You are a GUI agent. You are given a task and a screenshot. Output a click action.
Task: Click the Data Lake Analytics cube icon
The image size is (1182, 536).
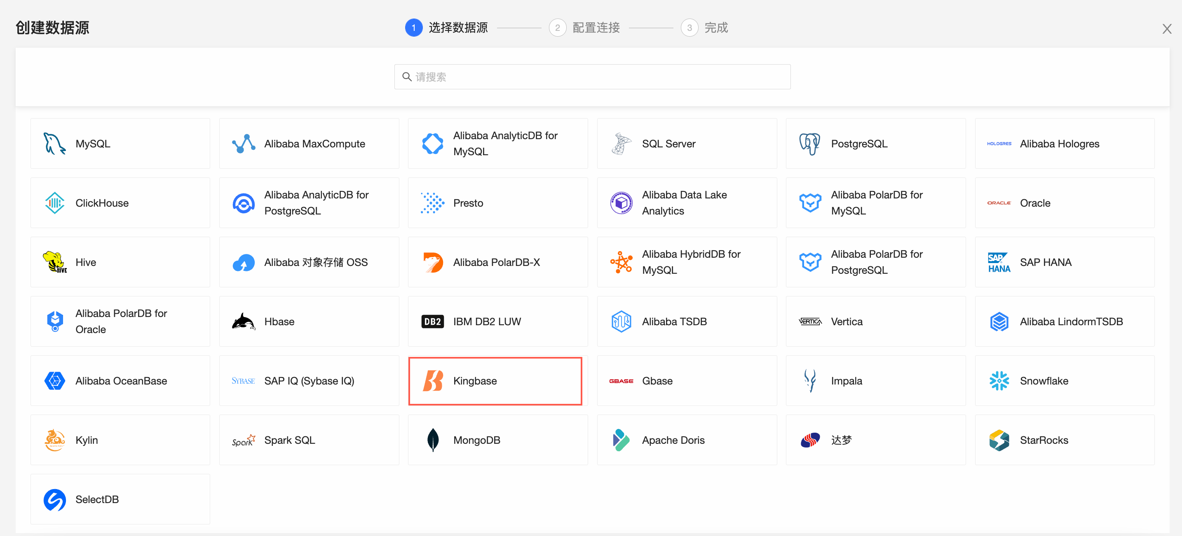(621, 203)
